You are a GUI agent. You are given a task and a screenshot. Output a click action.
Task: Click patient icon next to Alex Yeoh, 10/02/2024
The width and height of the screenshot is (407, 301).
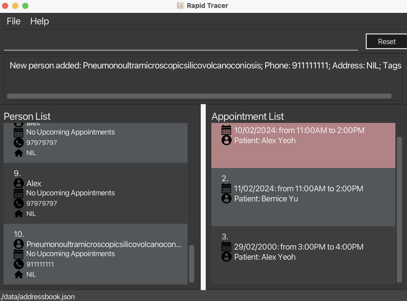coord(226,140)
